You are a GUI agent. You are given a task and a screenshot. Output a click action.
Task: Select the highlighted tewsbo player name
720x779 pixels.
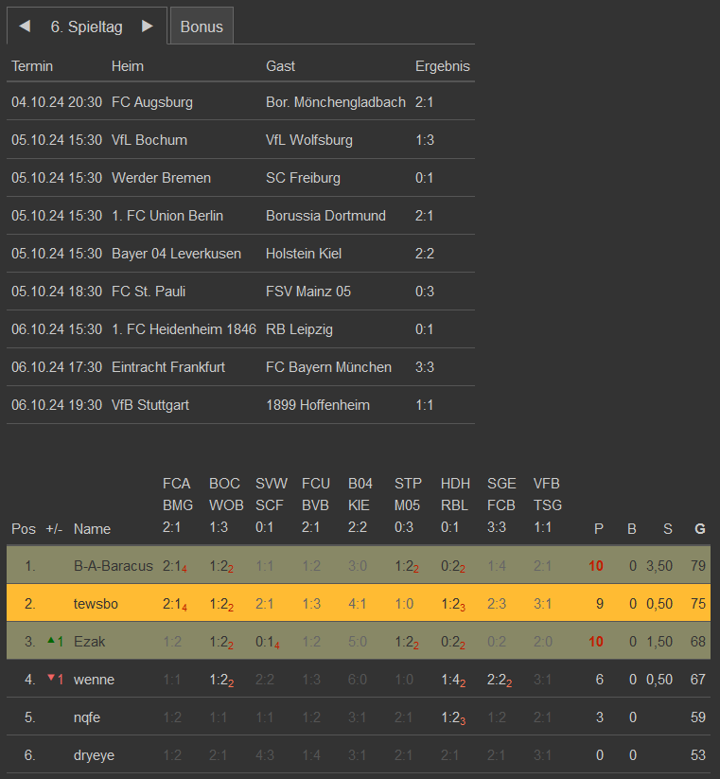tap(96, 603)
